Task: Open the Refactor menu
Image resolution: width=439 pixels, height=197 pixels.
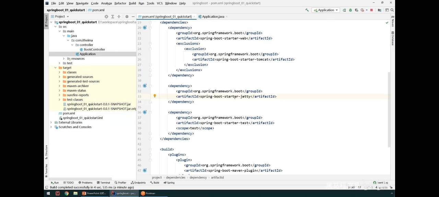Action: pos(120,3)
